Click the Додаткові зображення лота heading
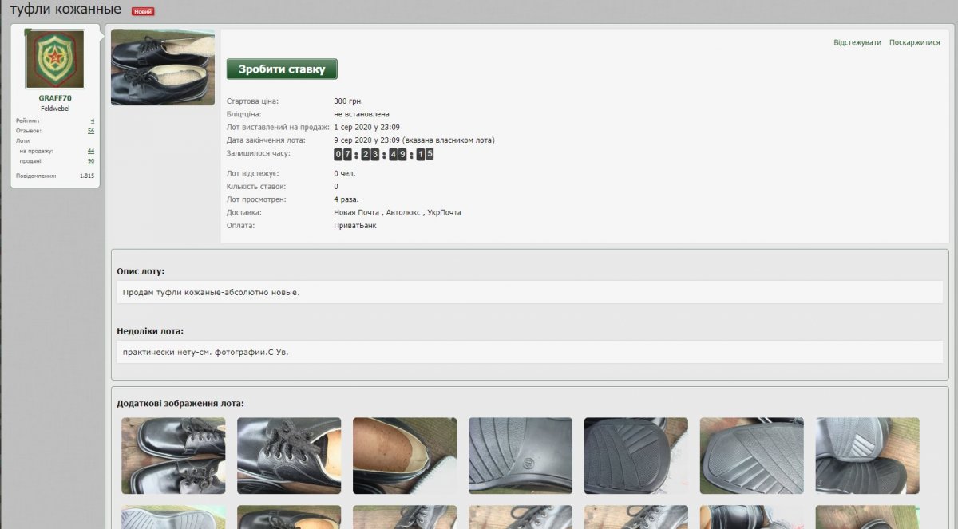The height and width of the screenshot is (529, 958). click(180, 404)
